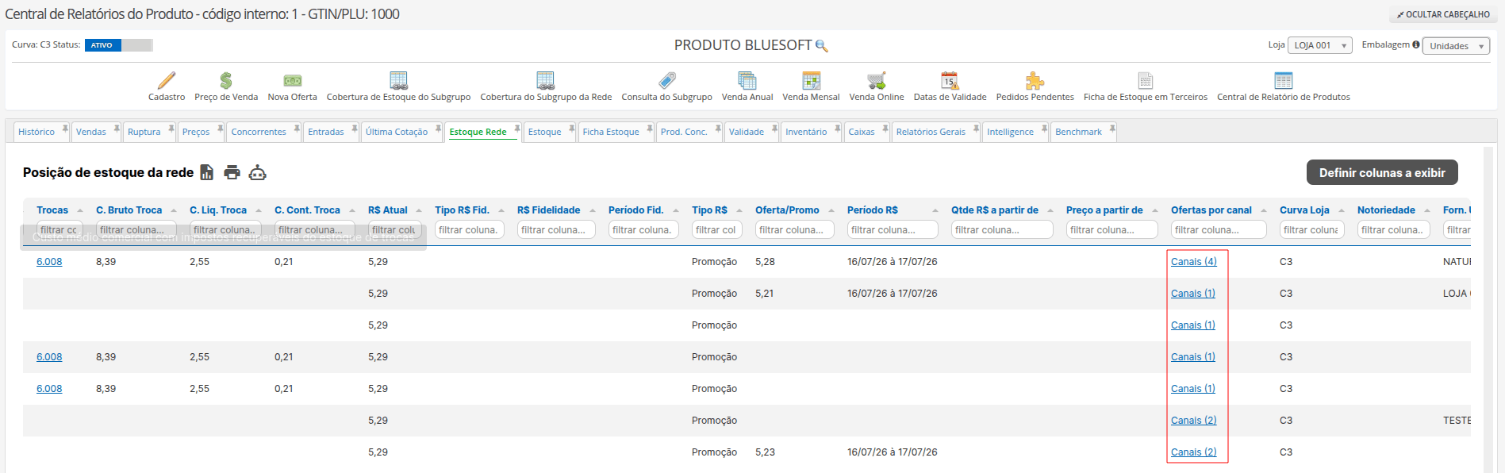Image resolution: width=1505 pixels, height=473 pixels.
Task: Switch to the Concorrentes tab
Action: (259, 132)
